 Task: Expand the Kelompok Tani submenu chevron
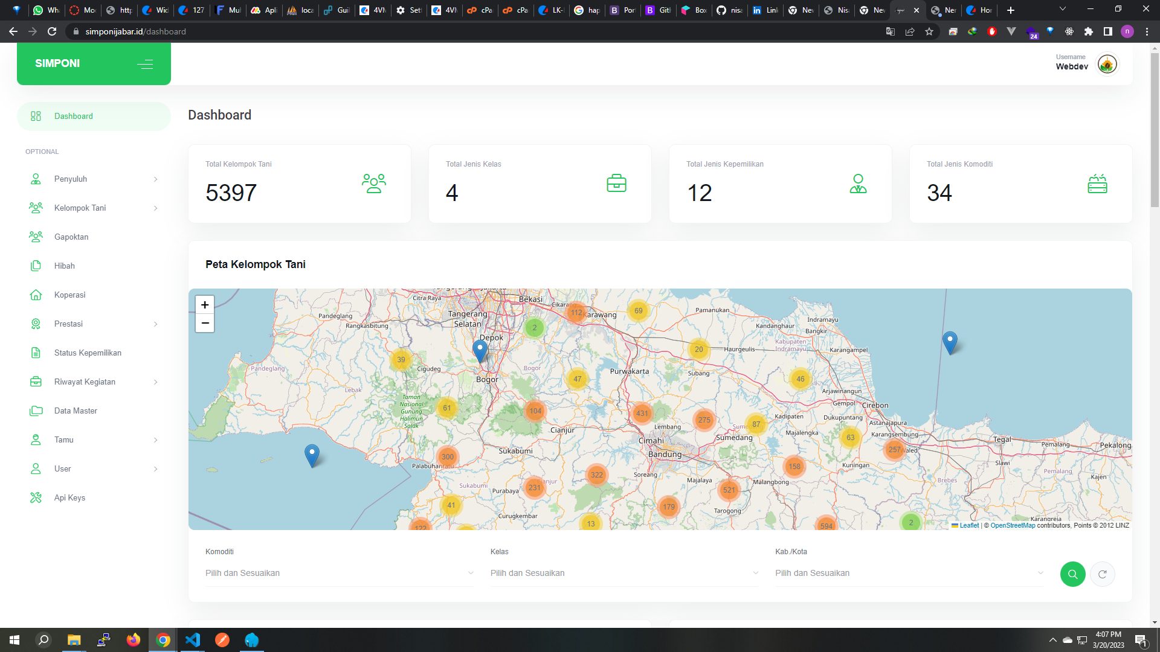pyautogui.click(x=156, y=208)
